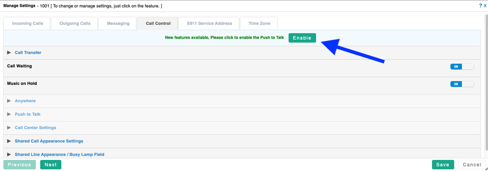Expand the Push to Talk arrow
Image resolution: width=488 pixels, height=171 pixels.
[9, 114]
